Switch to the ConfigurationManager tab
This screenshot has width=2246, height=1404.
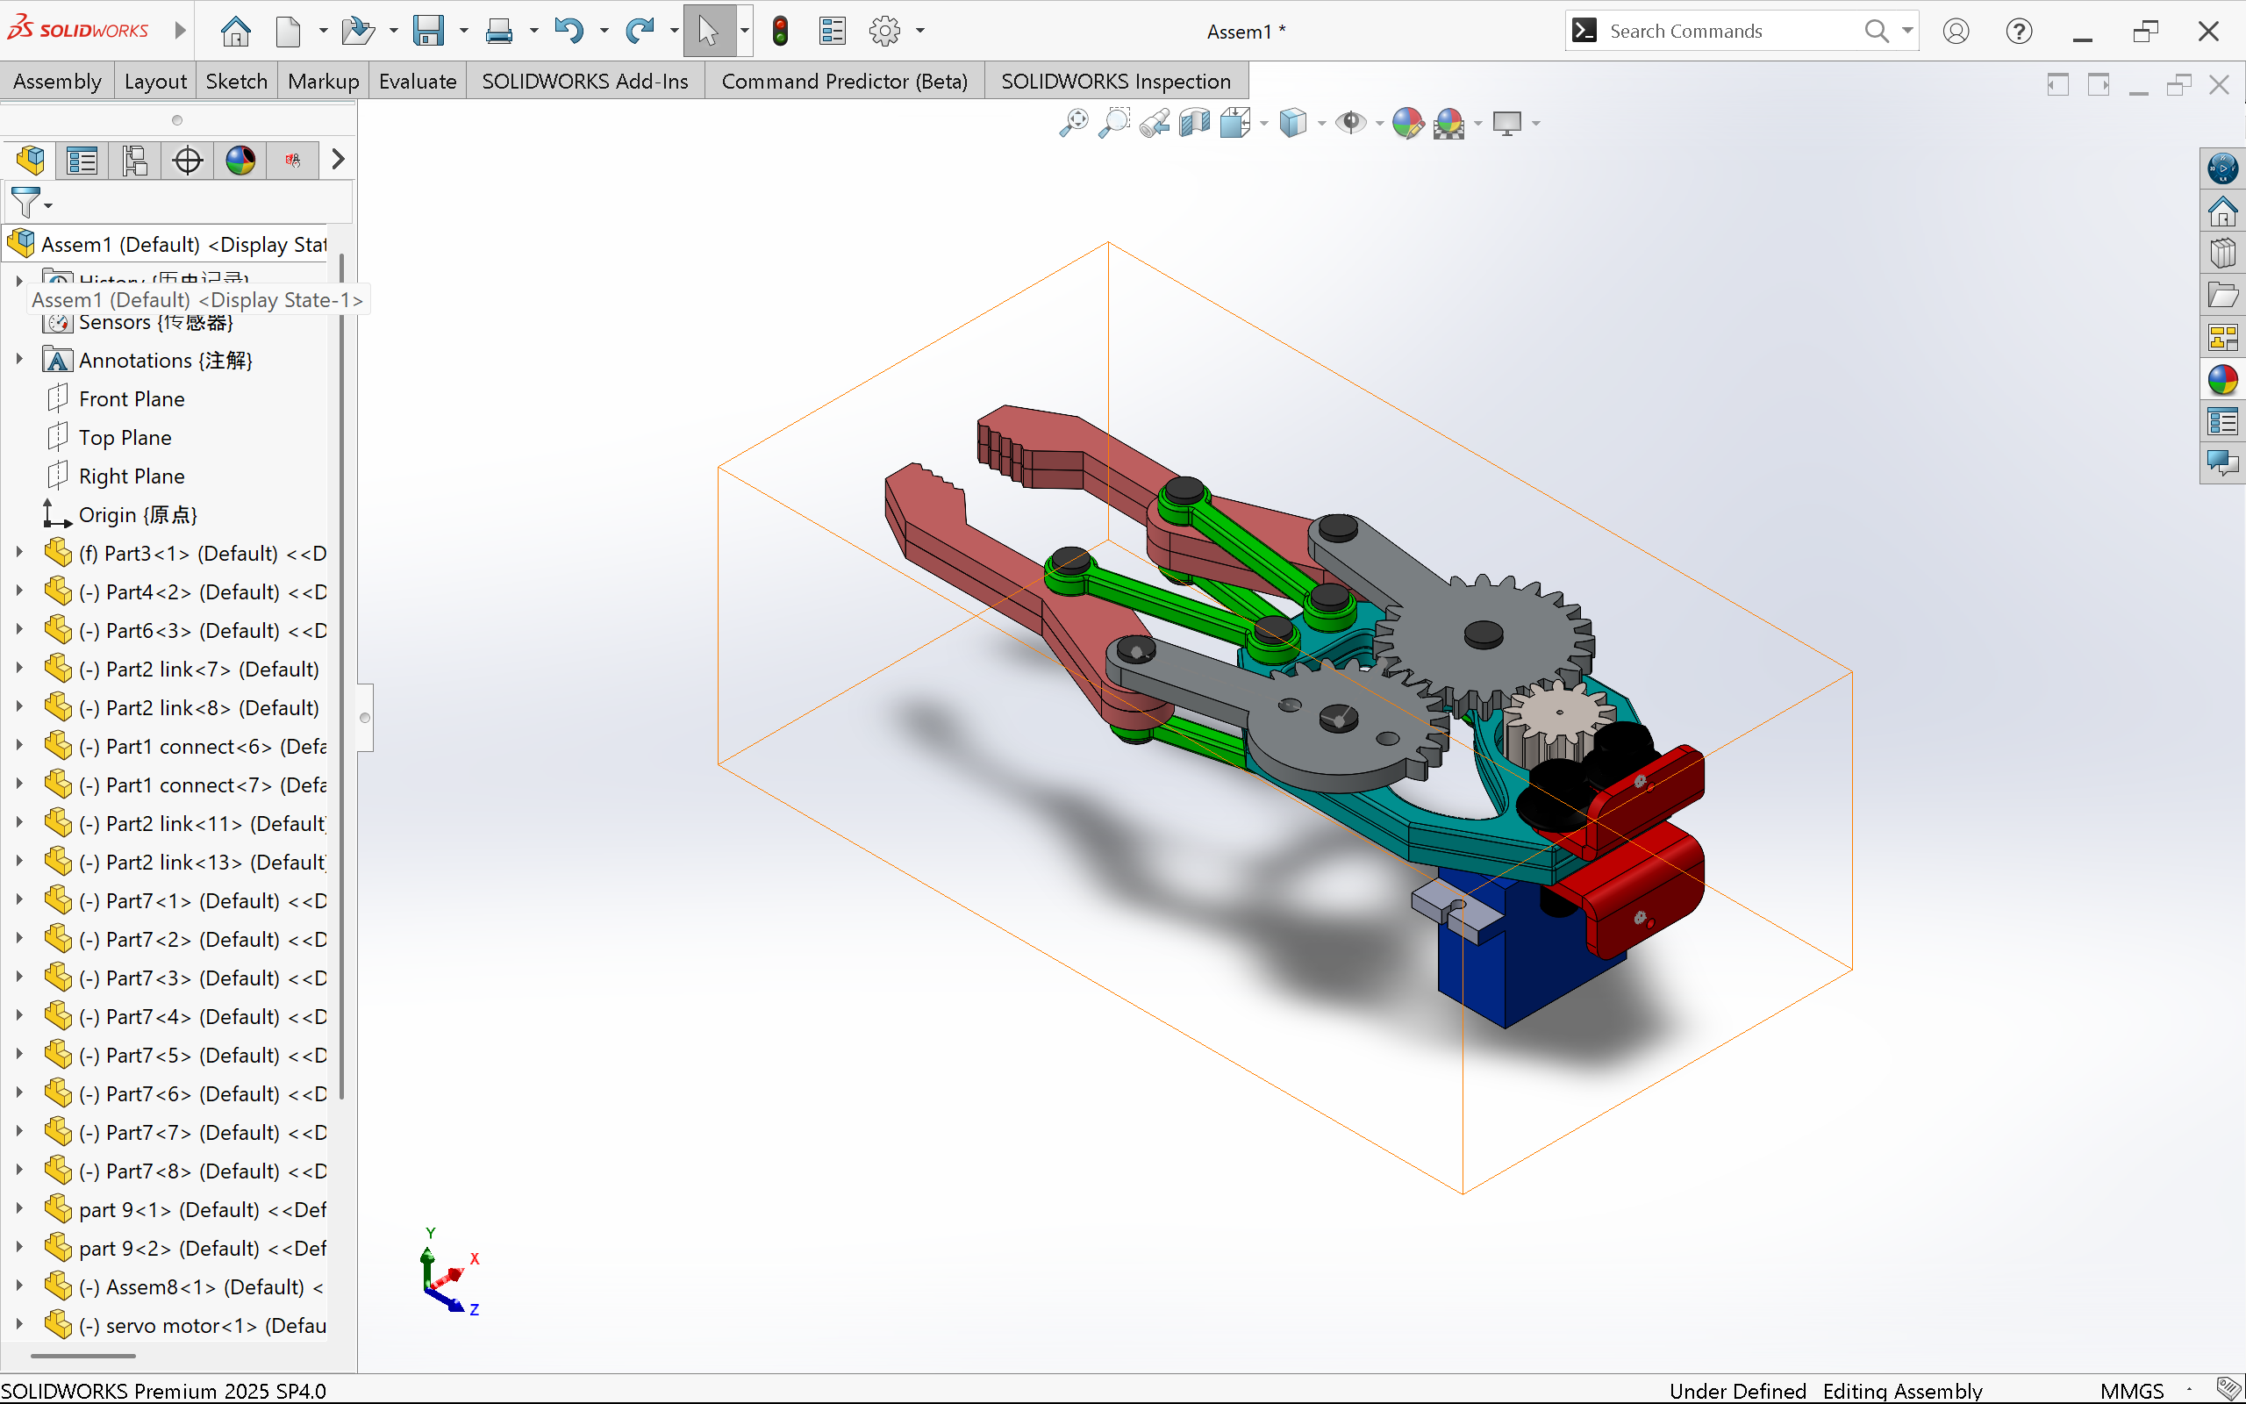click(134, 160)
